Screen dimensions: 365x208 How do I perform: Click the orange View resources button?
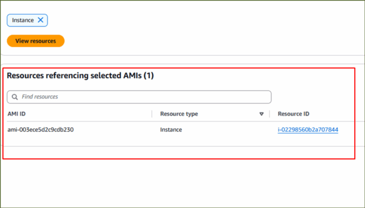(x=35, y=41)
